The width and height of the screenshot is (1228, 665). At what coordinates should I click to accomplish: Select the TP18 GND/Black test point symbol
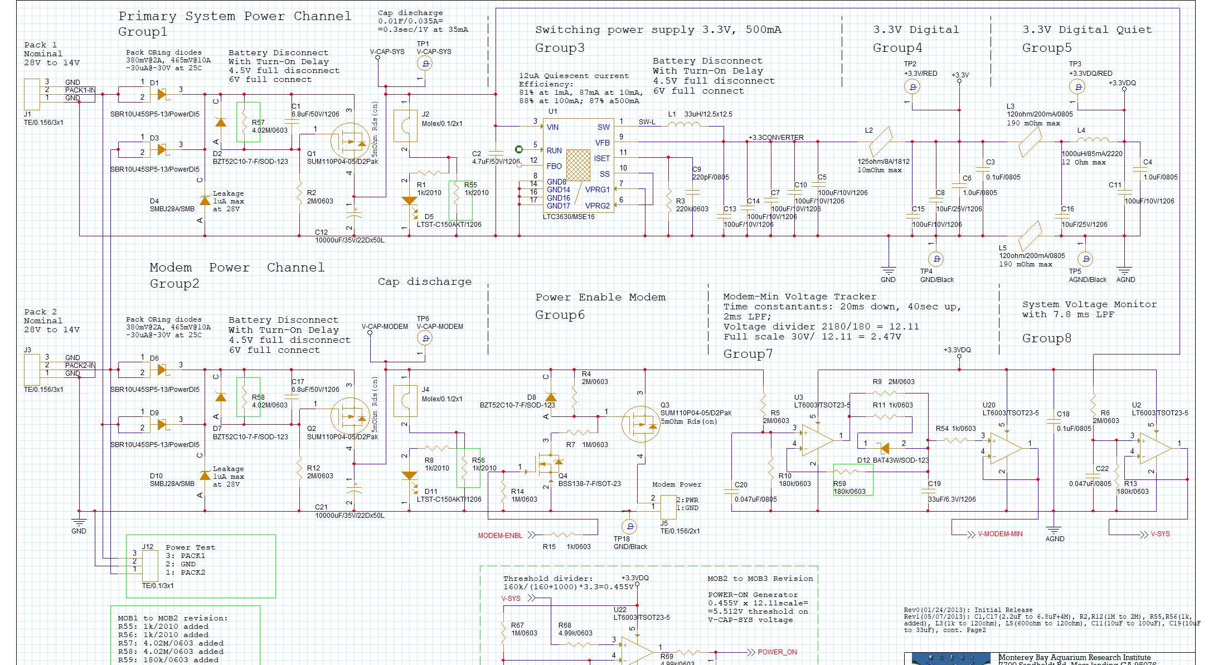[629, 526]
